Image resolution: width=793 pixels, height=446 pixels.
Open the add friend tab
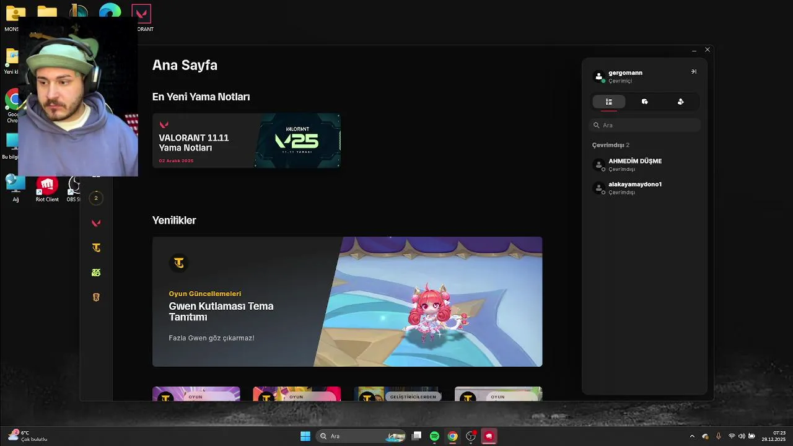pos(681,102)
